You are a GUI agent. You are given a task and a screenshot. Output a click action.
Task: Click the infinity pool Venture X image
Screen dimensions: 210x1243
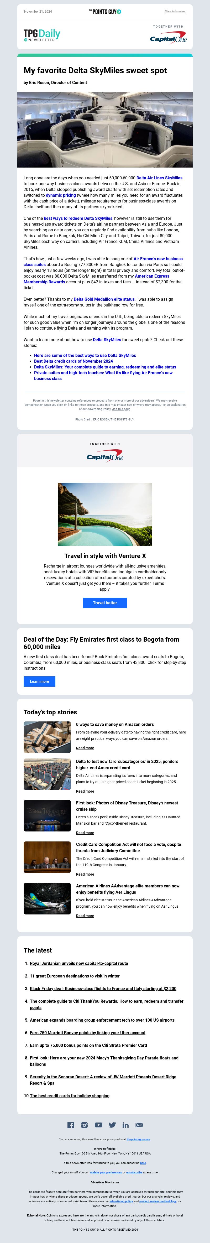[105, 514]
